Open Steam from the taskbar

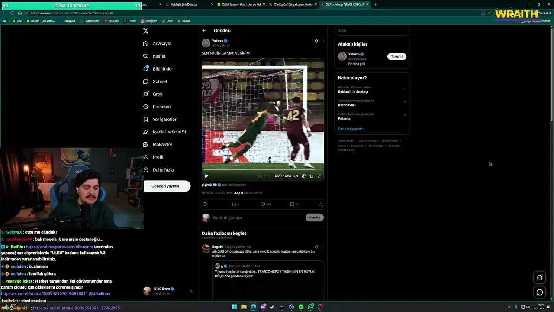tap(272, 307)
